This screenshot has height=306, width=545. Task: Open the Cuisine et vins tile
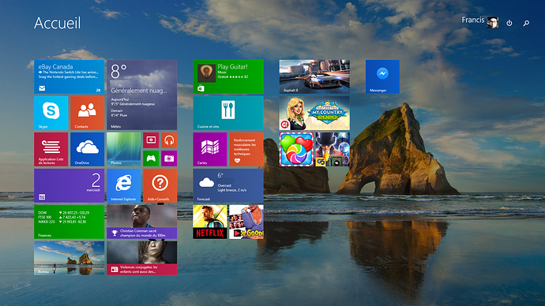coord(228,113)
